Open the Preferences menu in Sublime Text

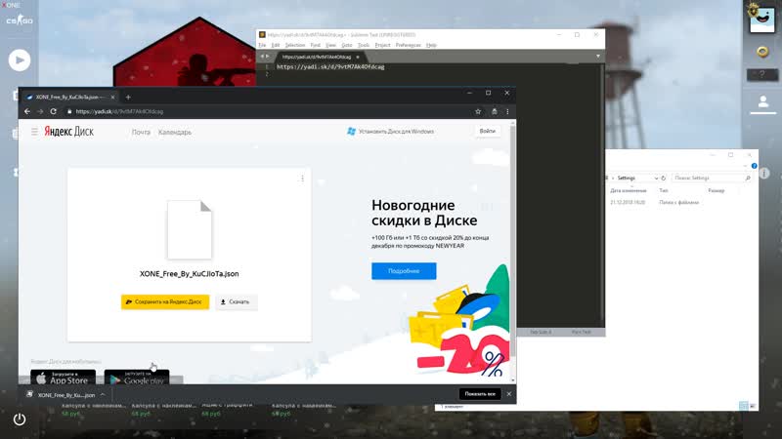click(x=409, y=45)
